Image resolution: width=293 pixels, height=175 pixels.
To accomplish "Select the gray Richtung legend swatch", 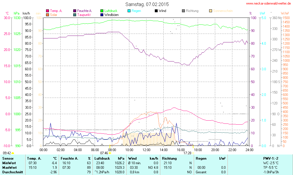I will [183, 11].
